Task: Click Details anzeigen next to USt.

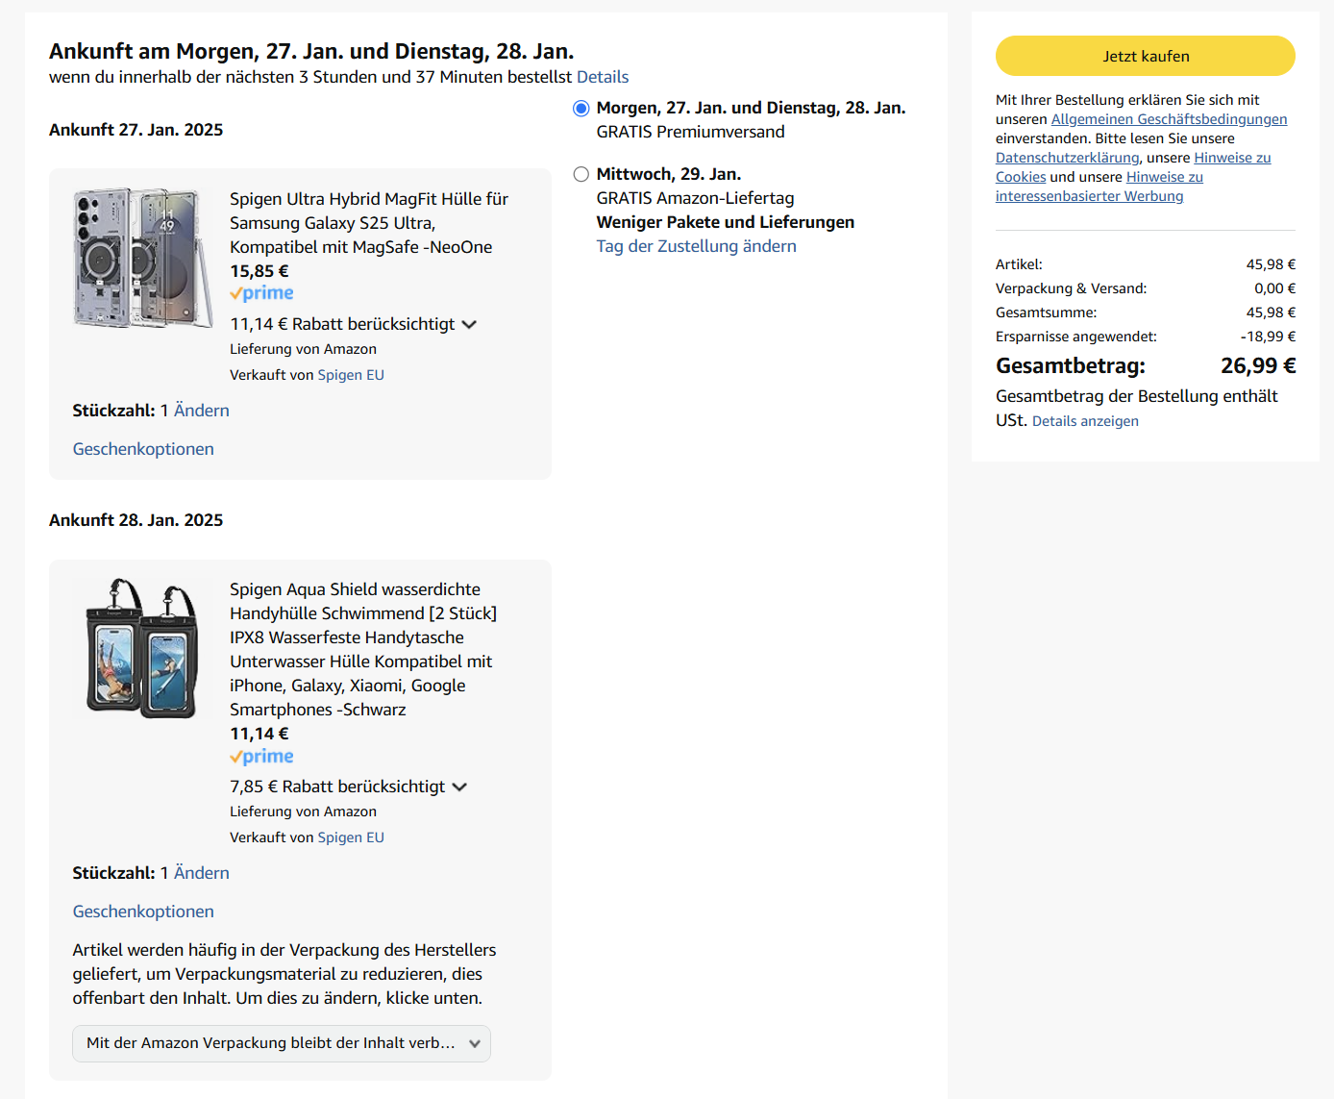Action: click(1085, 421)
